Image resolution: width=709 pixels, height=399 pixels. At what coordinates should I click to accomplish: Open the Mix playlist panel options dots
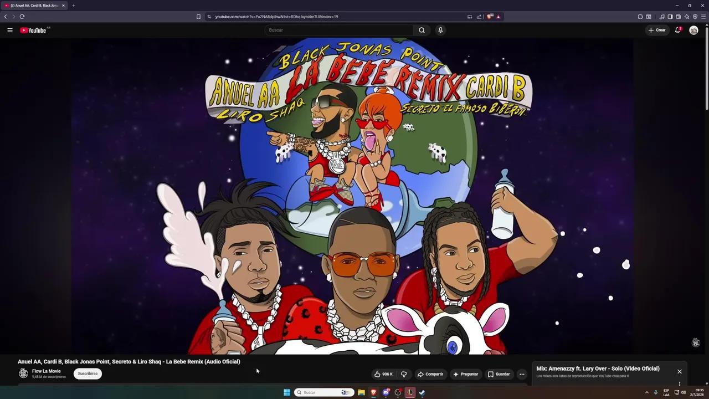coord(680,383)
